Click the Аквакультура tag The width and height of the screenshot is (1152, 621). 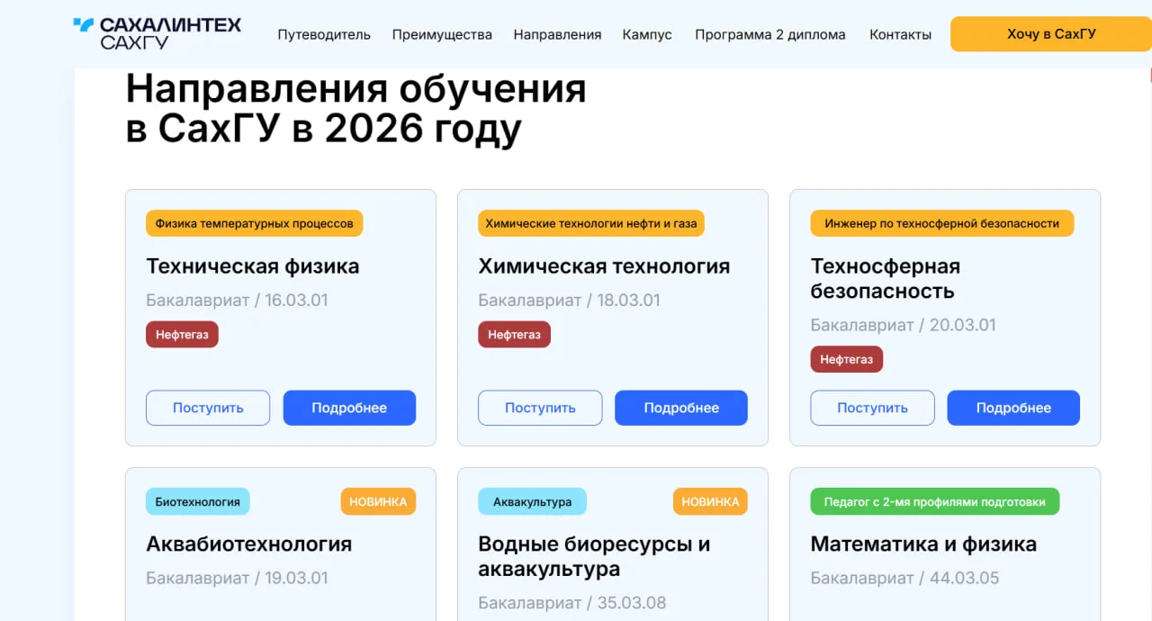[532, 501]
